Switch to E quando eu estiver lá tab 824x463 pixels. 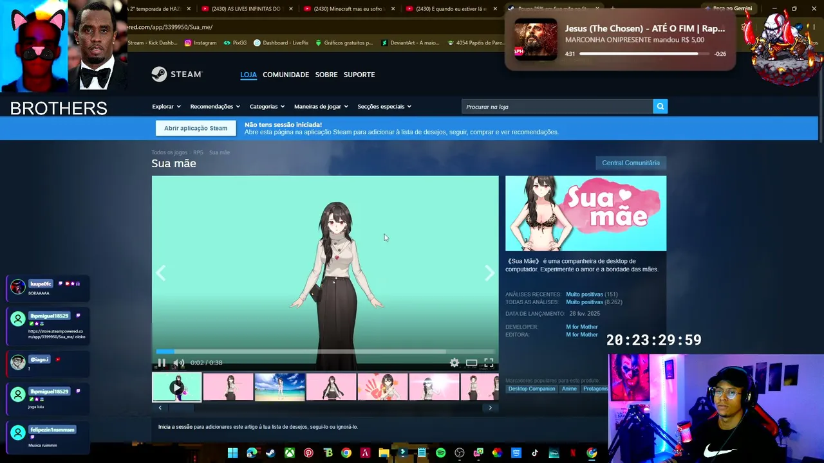[x=451, y=9]
